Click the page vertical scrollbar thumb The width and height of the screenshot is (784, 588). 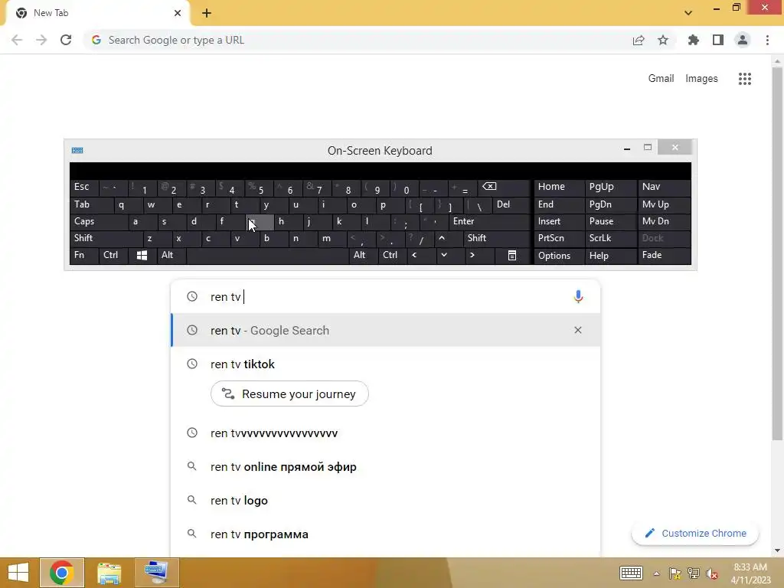777,253
